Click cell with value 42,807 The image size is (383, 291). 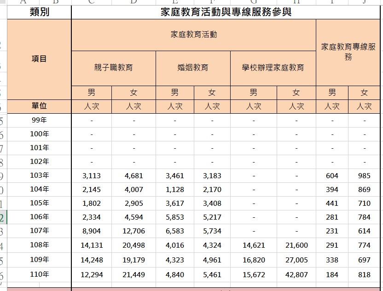point(296,274)
